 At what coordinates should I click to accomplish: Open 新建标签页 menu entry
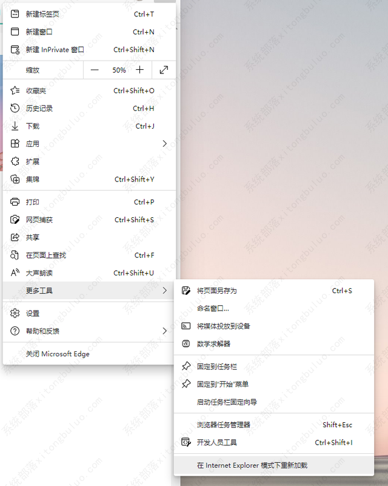(90, 14)
